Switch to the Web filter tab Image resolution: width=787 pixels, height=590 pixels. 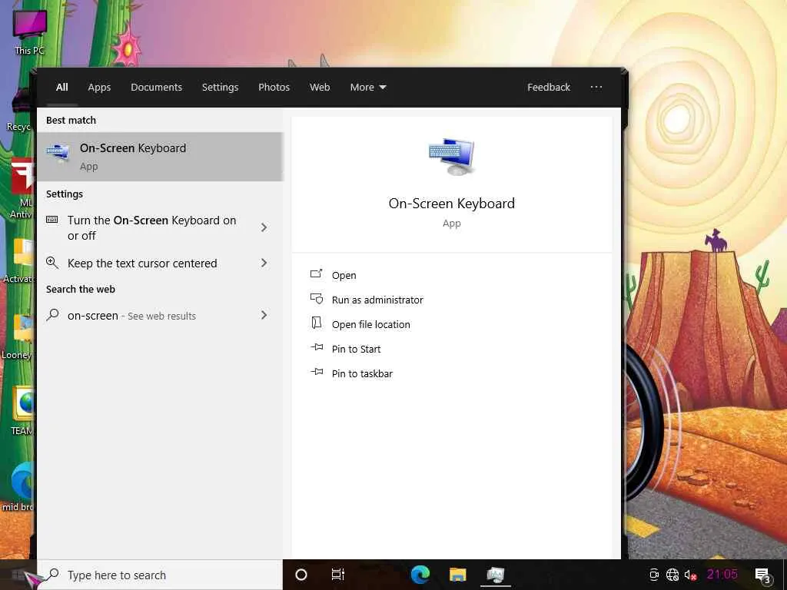pos(320,88)
